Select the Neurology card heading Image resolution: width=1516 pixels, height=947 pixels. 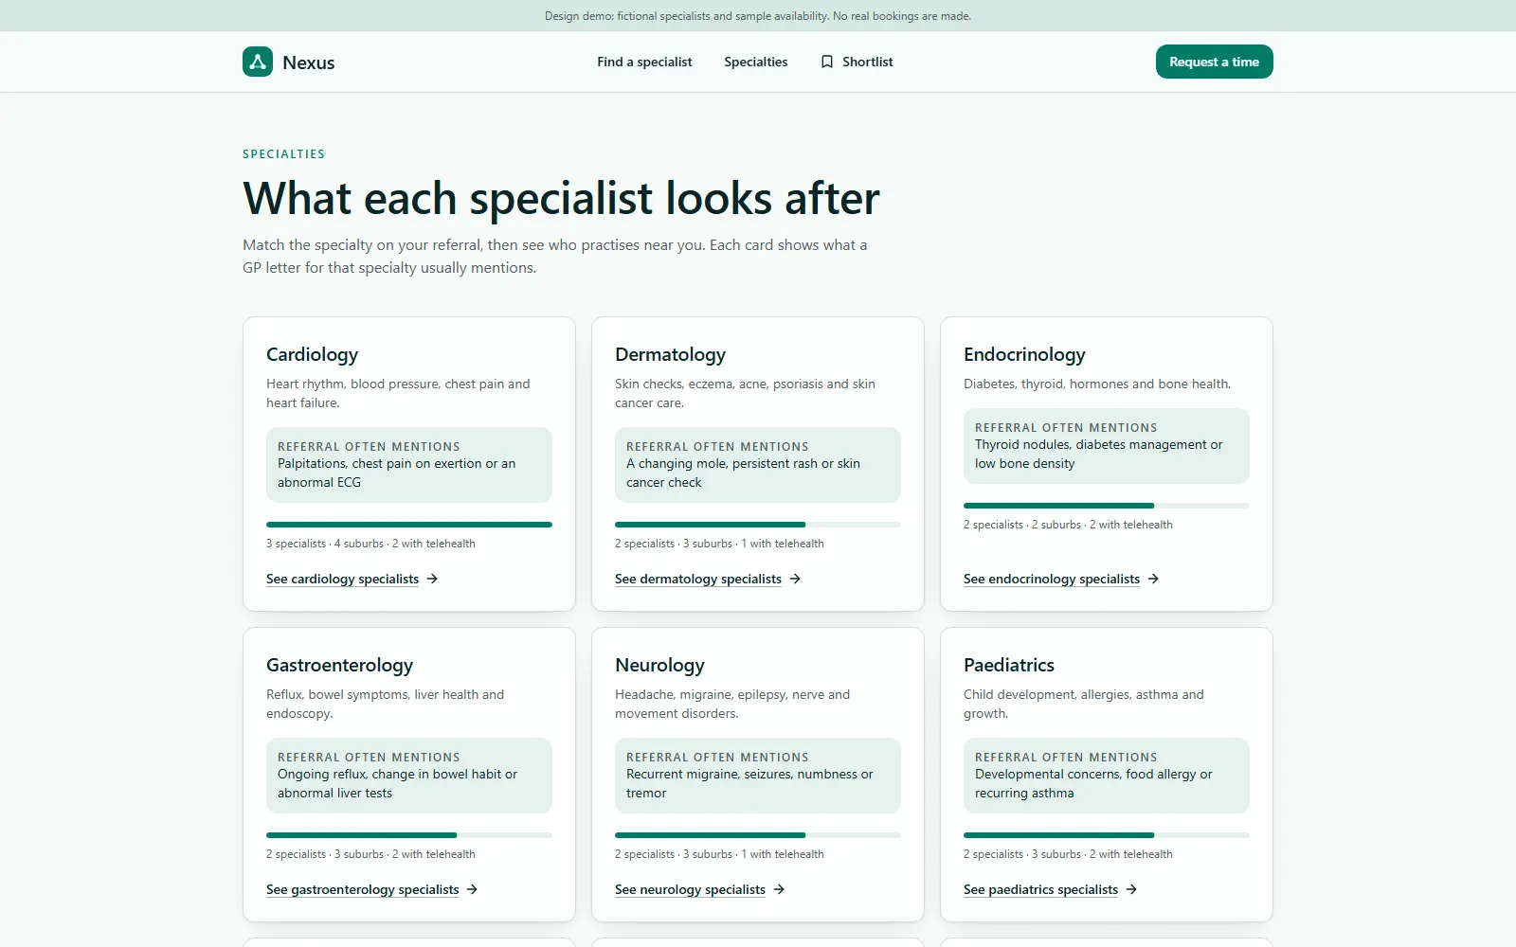point(659,666)
